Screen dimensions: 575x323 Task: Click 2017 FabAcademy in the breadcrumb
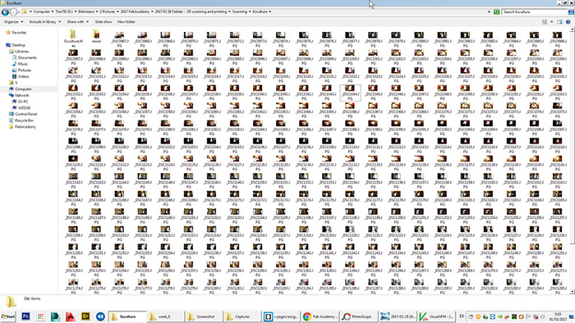135,11
